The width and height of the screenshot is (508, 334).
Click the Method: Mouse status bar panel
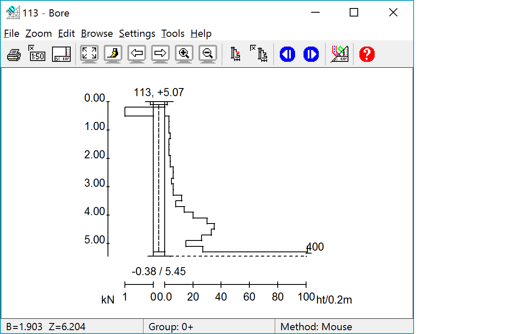316,327
